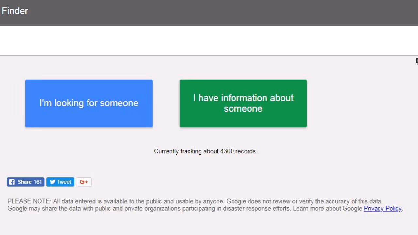418x235 pixels.
Task: Click the "PLEASE NOTE:" heading of the disclaimer
Action: (x=29, y=201)
